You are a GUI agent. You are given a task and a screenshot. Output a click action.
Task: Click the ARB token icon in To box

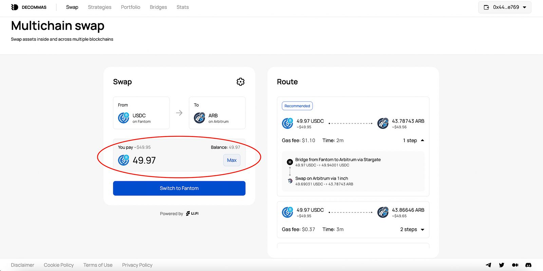pyautogui.click(x=200, y=118)
